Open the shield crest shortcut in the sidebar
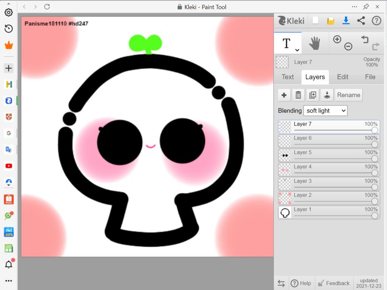Viewport: 387px width, 290px height. point(9,117)
